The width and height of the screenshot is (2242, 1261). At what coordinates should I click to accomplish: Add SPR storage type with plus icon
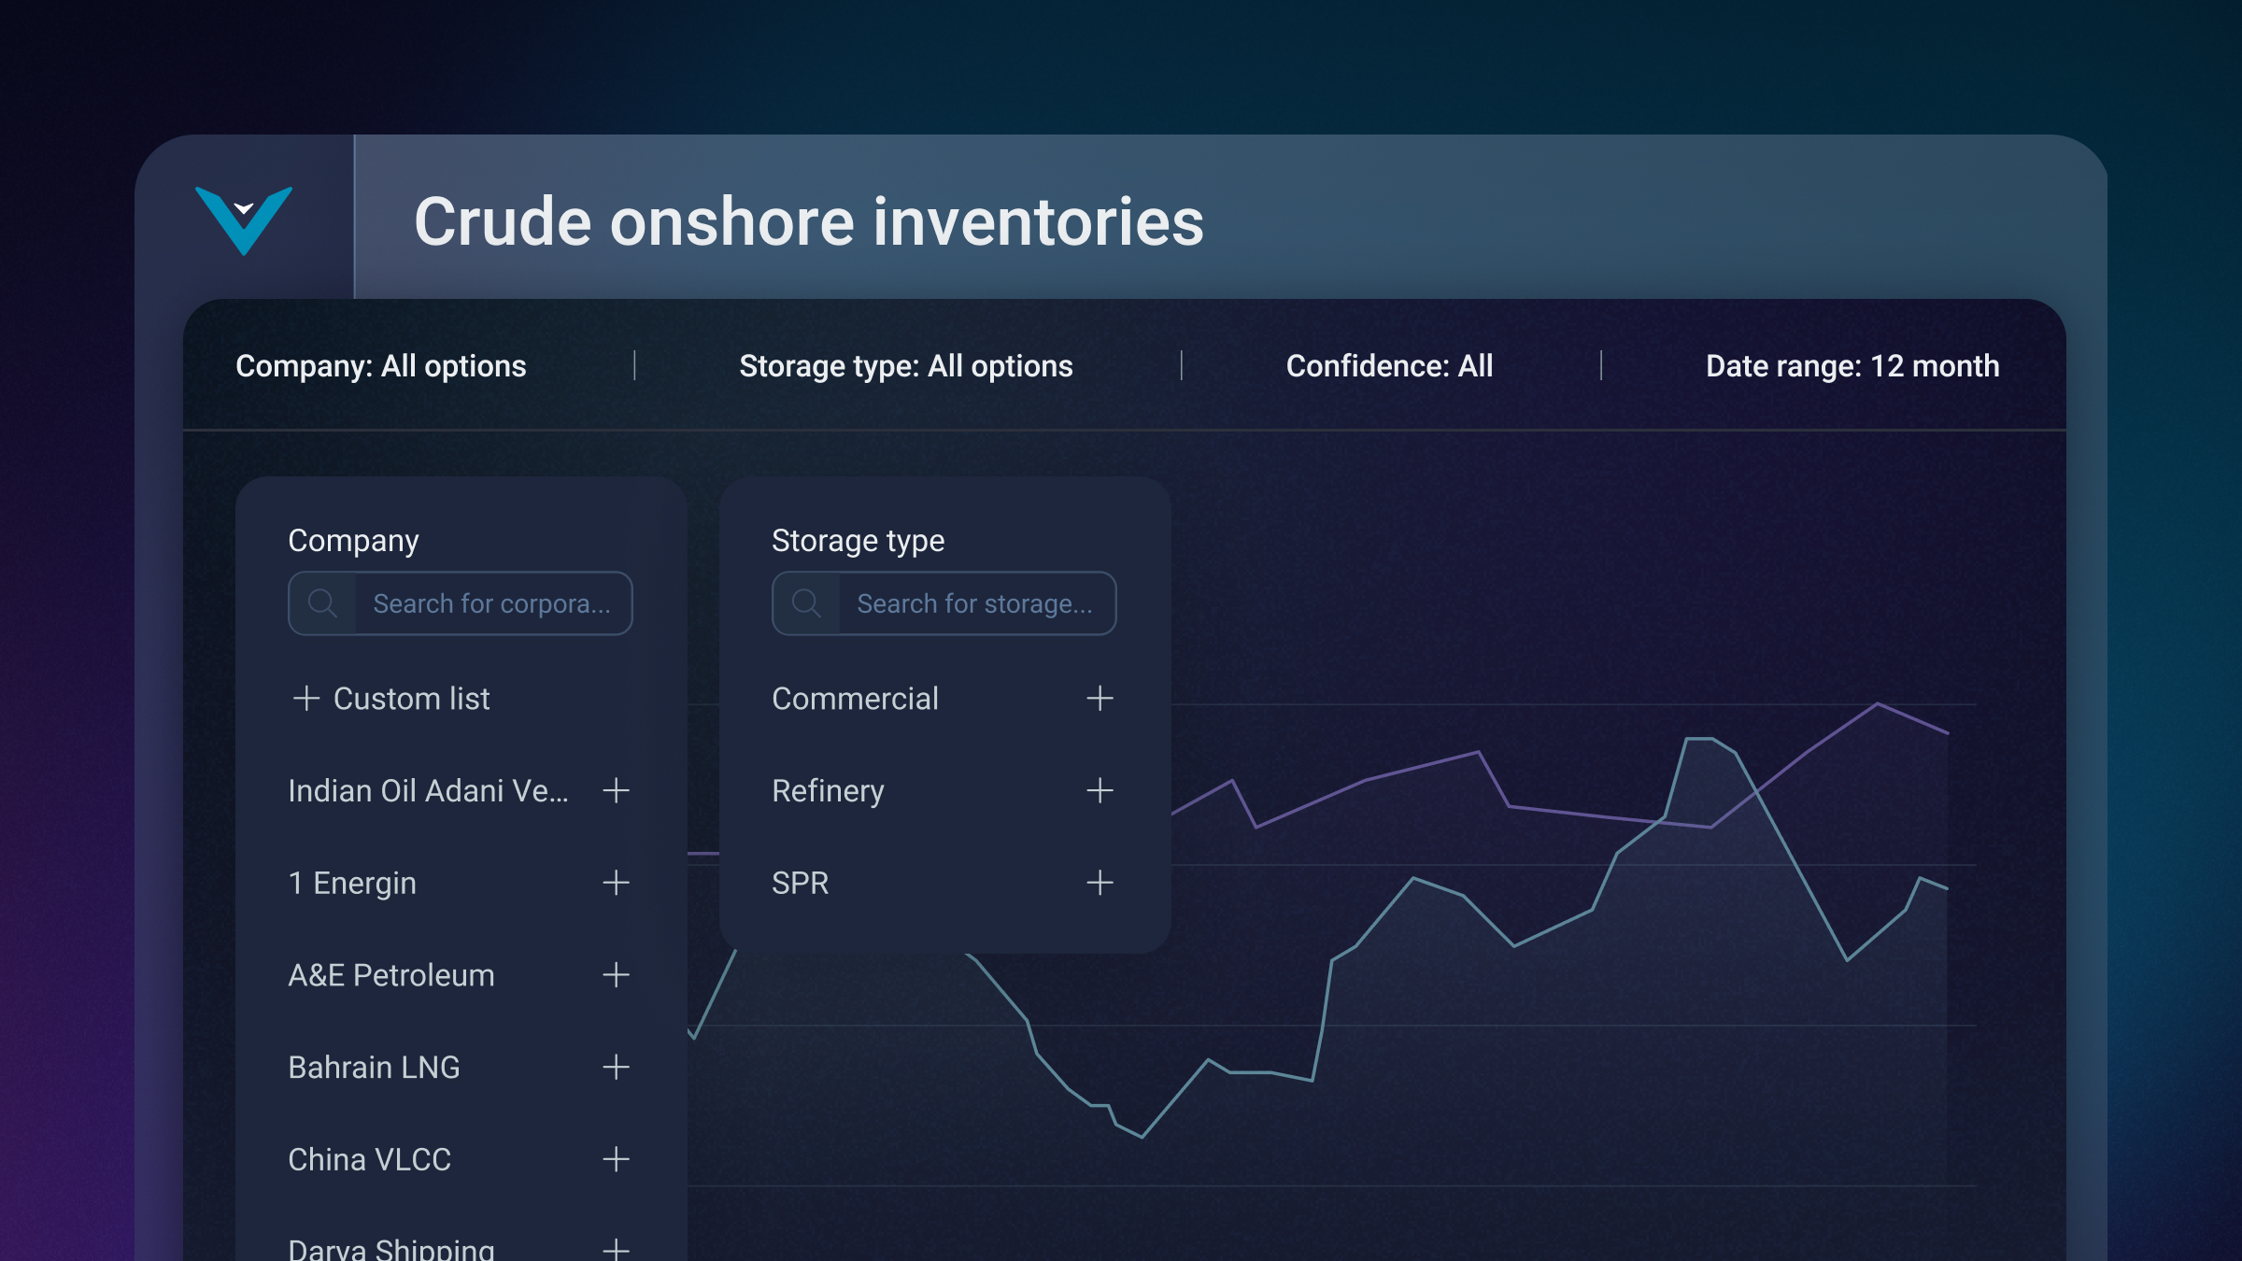pyautogui.click(x=1100, y=883)
